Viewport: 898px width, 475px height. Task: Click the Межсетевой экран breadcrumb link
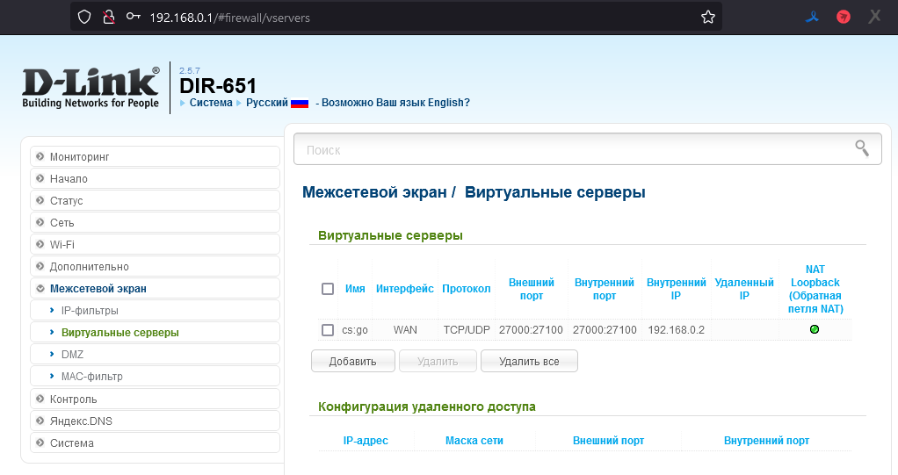coord(374,192)
